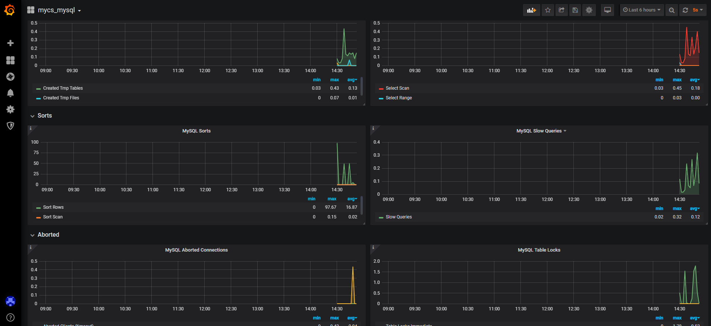711x326 pixels.
Task: Open the Alerting bell icon
Action: [x=10, y=93]
